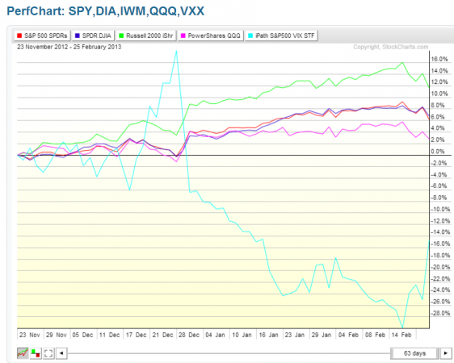454x363 pixels.
Task: Click the date range slider track
Action: pyautogui.click(x=229, y=353)
